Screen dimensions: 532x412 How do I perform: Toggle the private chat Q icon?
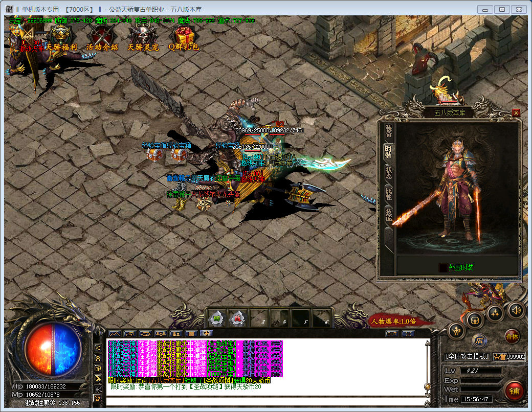pos(98,378)
